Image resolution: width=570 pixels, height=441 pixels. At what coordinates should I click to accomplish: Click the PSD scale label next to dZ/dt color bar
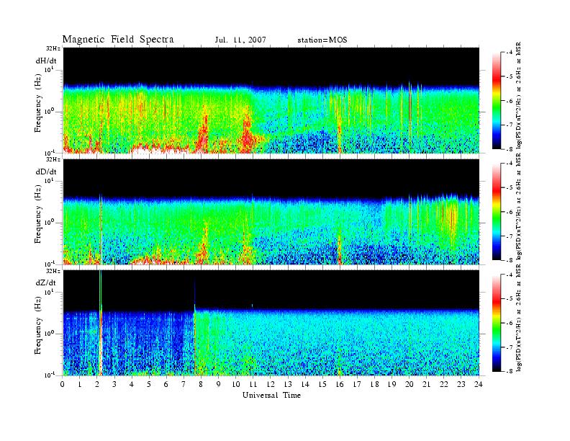519,318
